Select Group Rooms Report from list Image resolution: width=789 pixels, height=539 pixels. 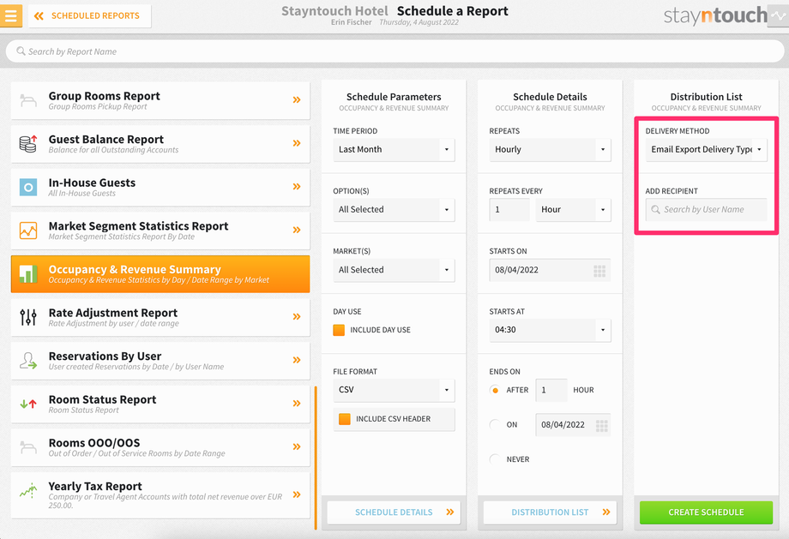pyautogui.click(x=160, y=100)
